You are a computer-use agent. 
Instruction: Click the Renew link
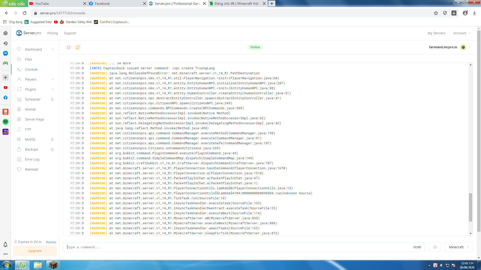(x=51, y=242)
